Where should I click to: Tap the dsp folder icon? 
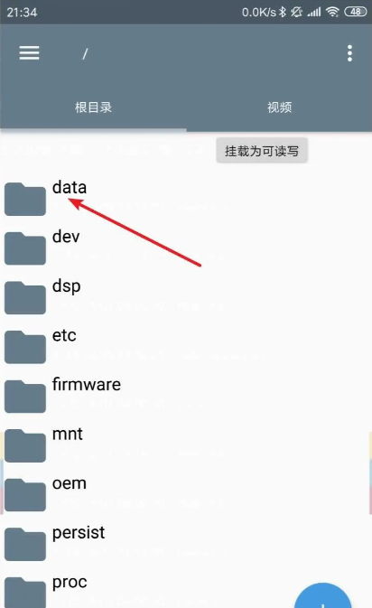pyautogui.click(x=25, y=297)
